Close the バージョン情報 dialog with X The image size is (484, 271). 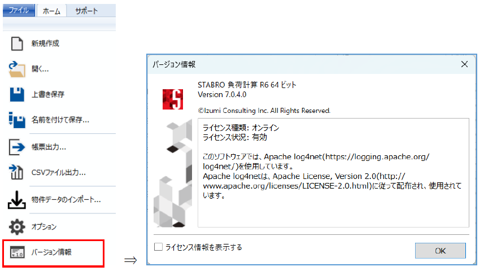pos(464,64)
